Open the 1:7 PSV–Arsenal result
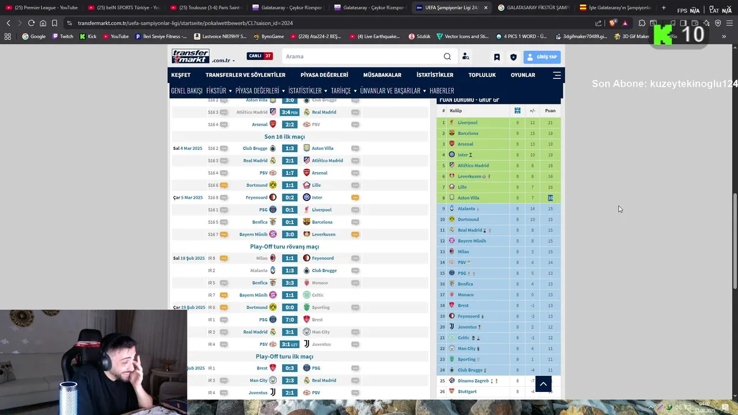 (x=289, y=173)
